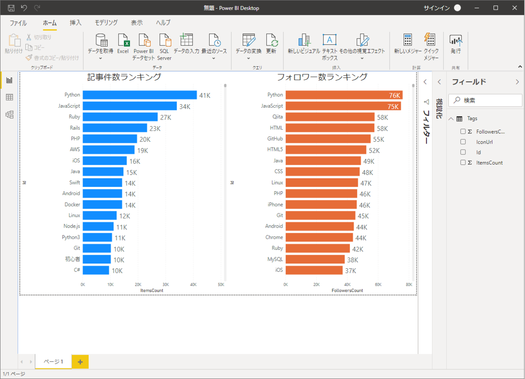Open the 最近のソース dropdown arrow
525x379 pixels.
214,58
